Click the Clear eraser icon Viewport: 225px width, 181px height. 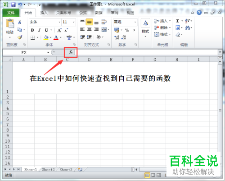click(178, 35)
